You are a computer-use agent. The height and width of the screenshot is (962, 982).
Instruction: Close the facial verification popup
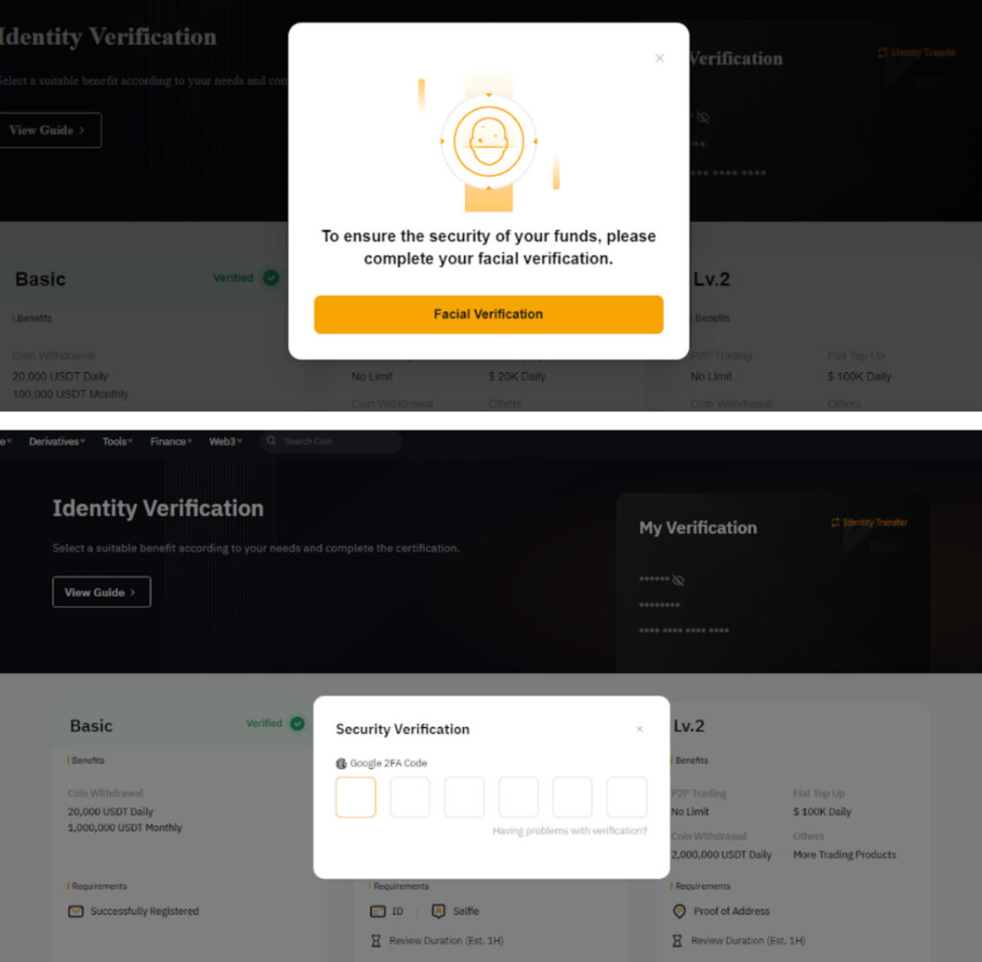coord(659,59)
